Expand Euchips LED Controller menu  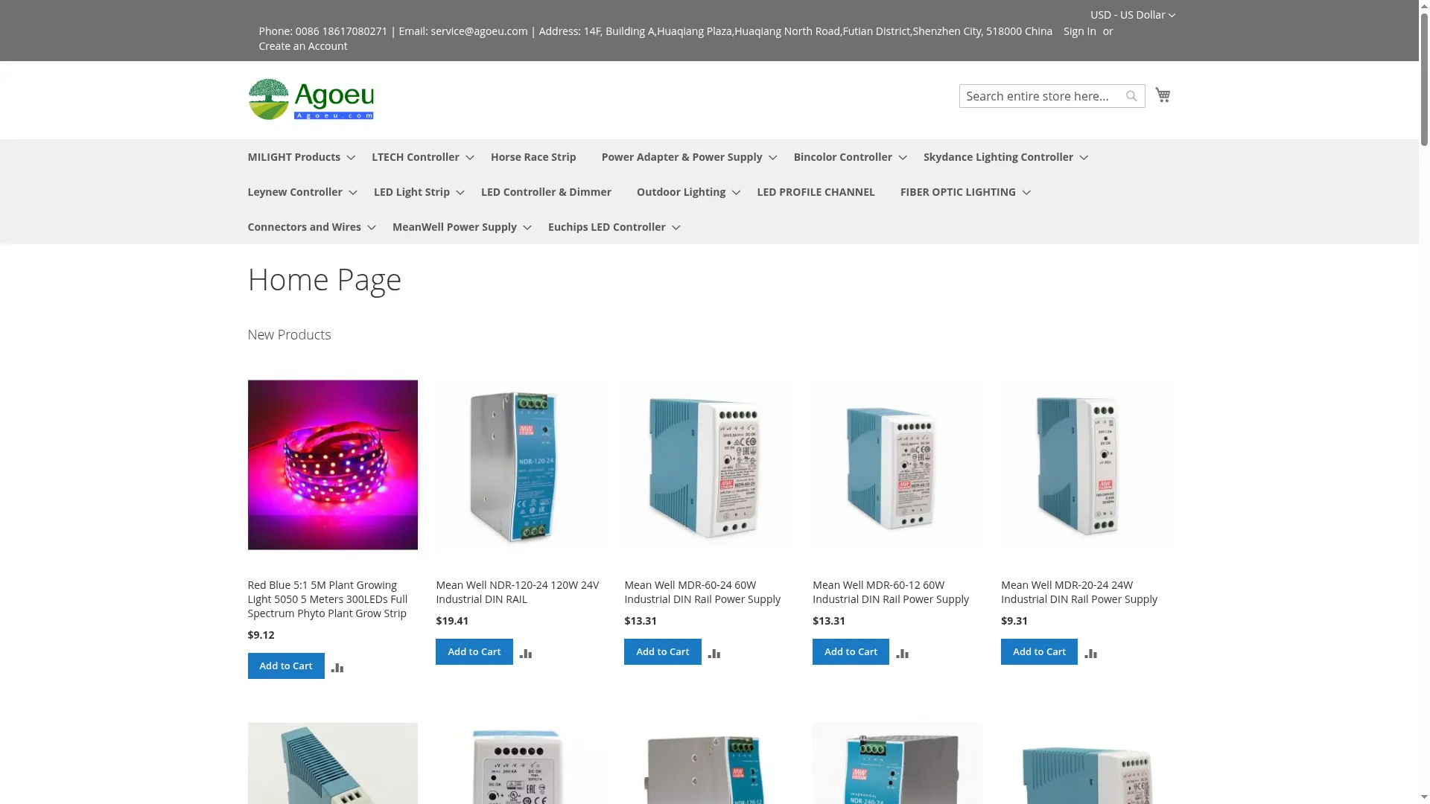tap(614, 227)
